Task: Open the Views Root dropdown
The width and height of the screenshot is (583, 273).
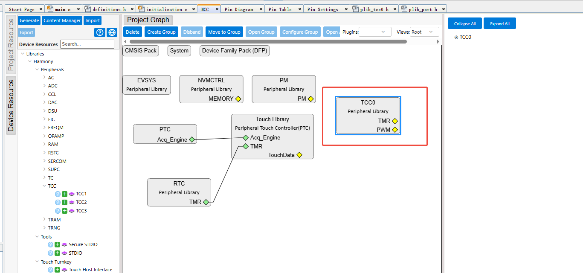Action: [x=424, y=32]
